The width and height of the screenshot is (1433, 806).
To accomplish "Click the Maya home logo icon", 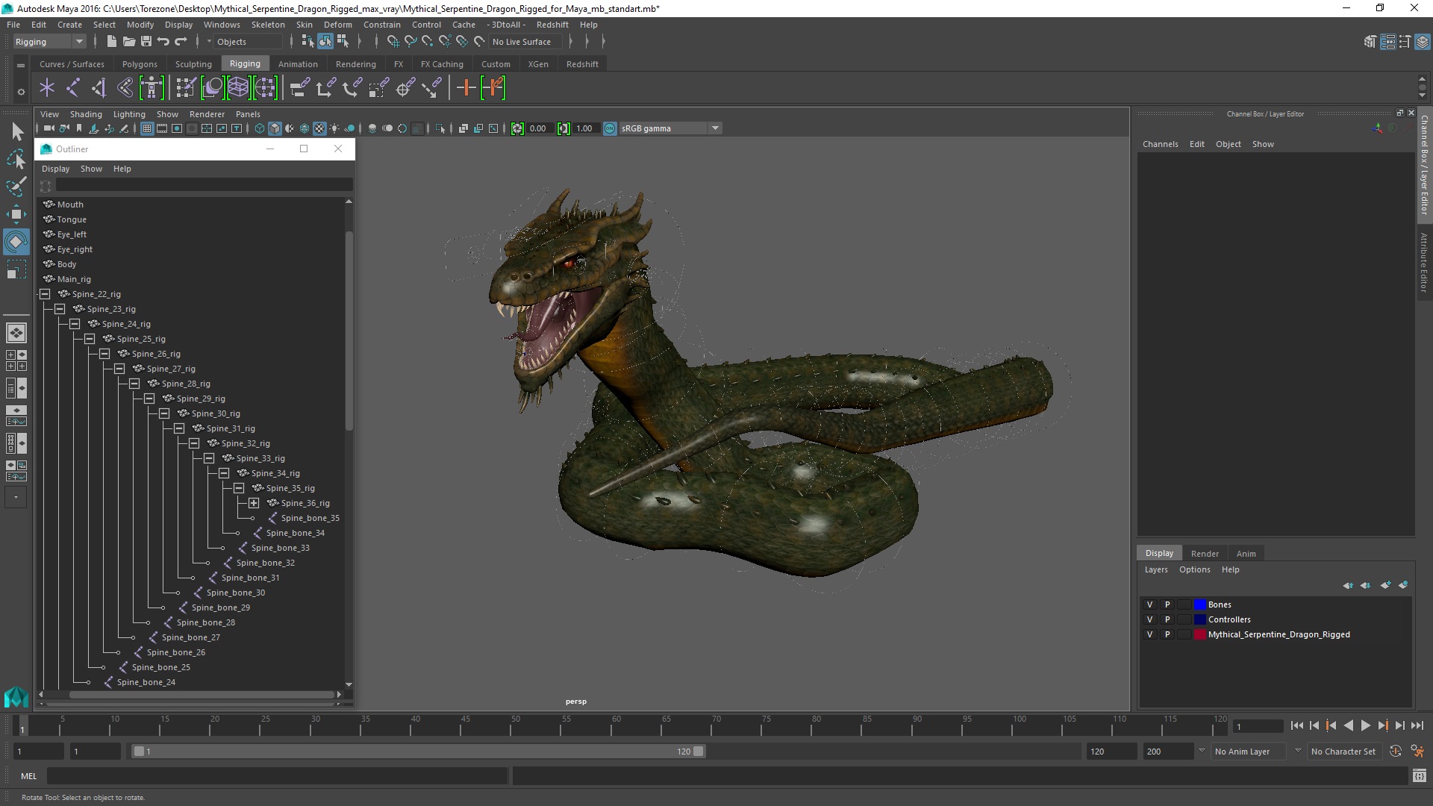I will (16, 697).
